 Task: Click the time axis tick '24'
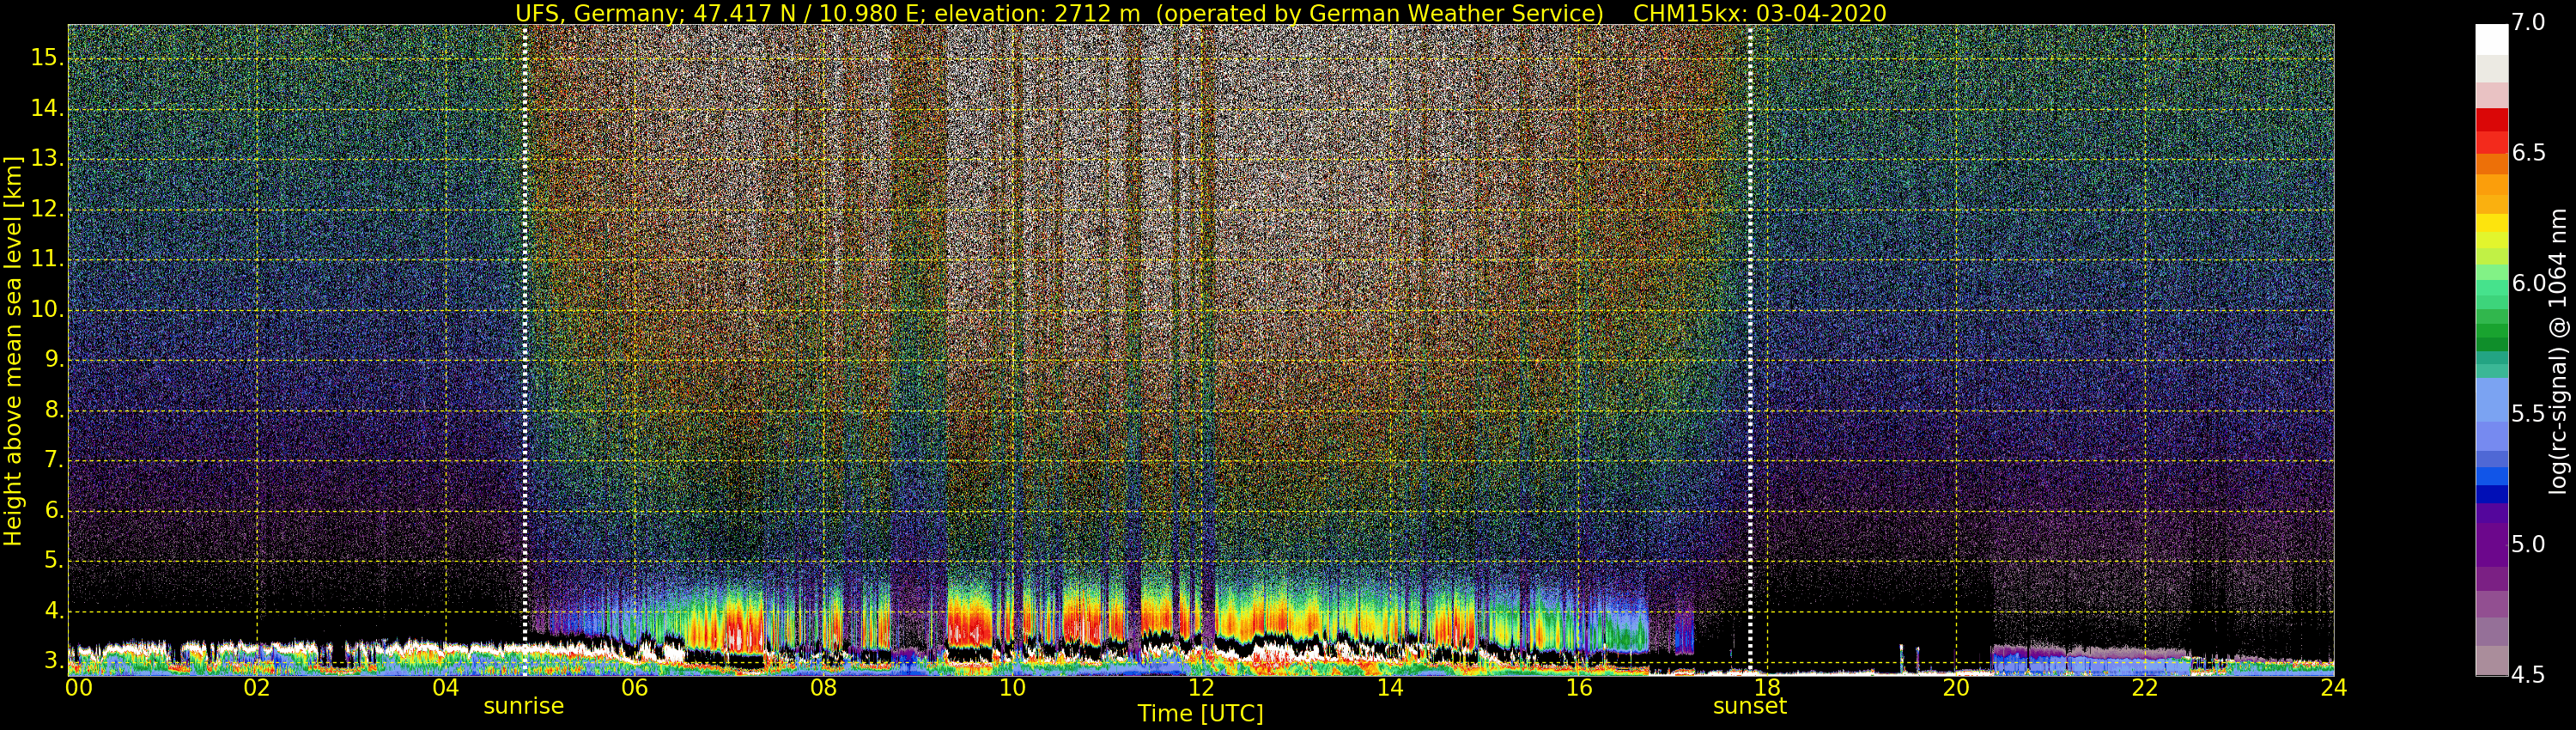(2333, 688)
